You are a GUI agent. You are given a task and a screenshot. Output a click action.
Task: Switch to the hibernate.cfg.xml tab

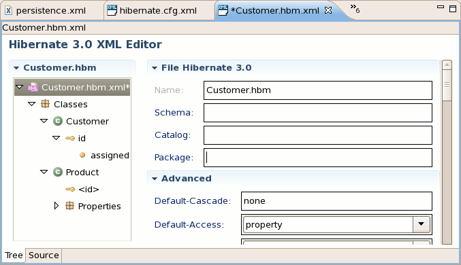tap(152, 11)
